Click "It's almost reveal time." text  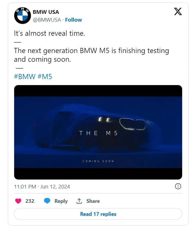point(49,33)
